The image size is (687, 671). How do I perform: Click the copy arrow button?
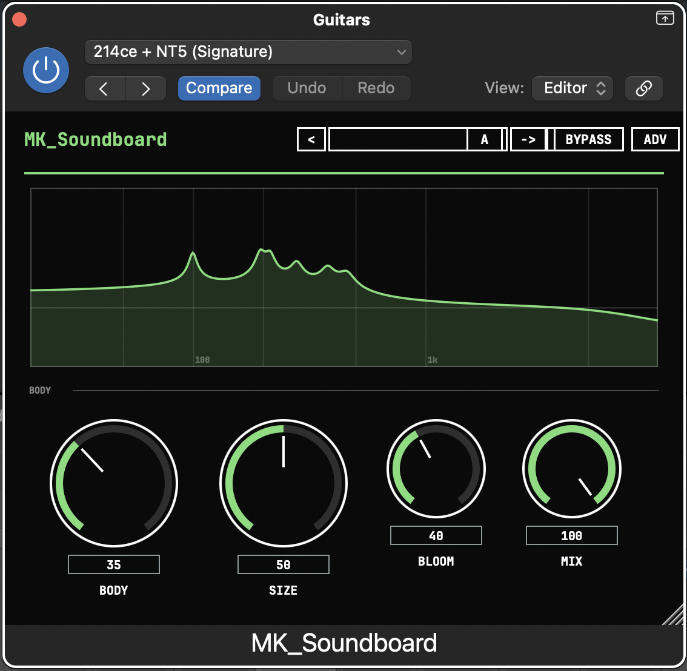click(528, 140)
